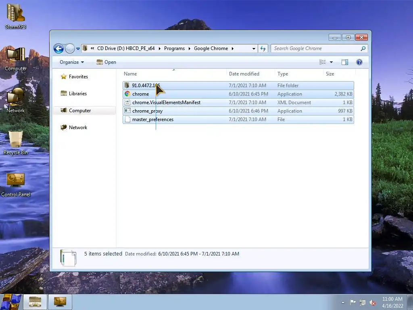The image size is (413, 310).
Task: Click the Programs breadcrumb segment
Action: tap(174, 48)
